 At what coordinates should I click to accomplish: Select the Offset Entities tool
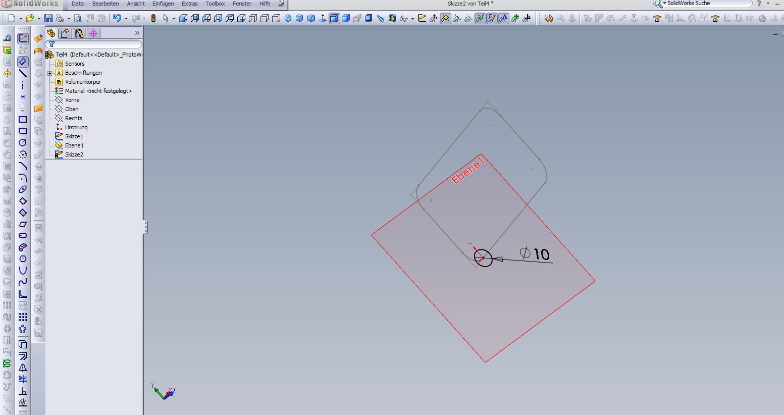pyautogui.click(x=23, y=356)
